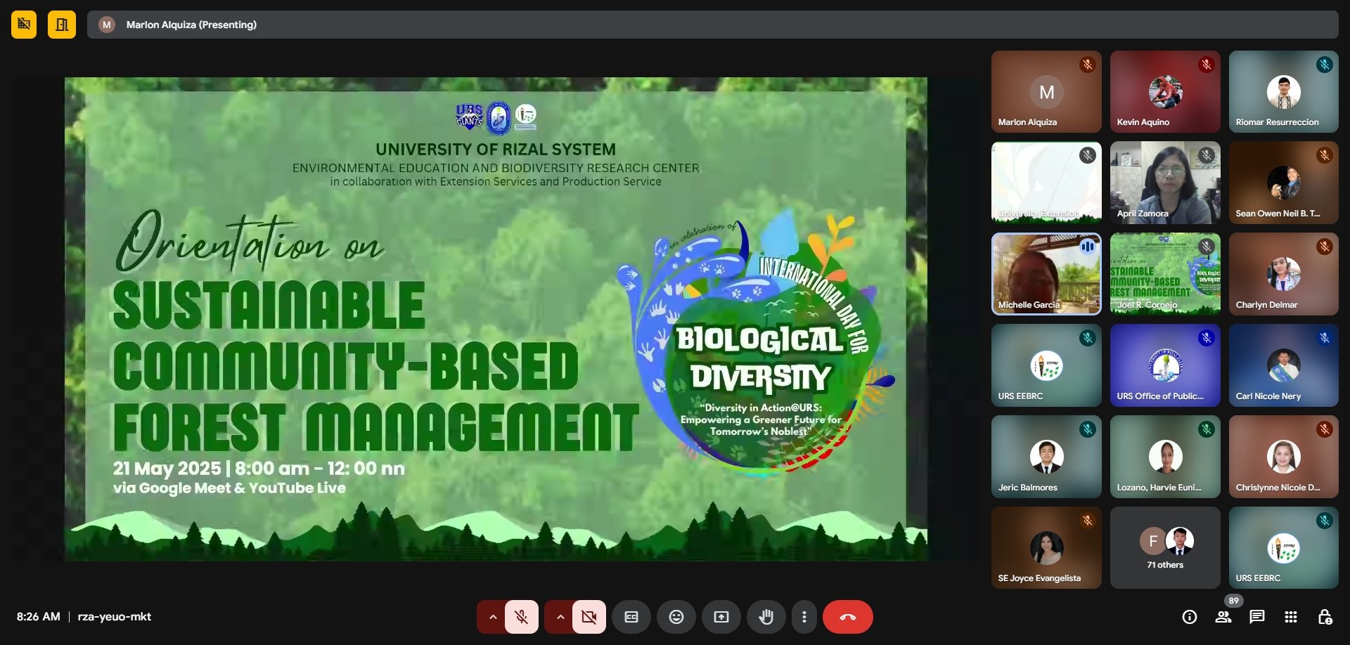Image resolution: width=1350 pixels, height=645 pixels.
Task: Toggle the camera off button
Action: click(x=589, y=617)
